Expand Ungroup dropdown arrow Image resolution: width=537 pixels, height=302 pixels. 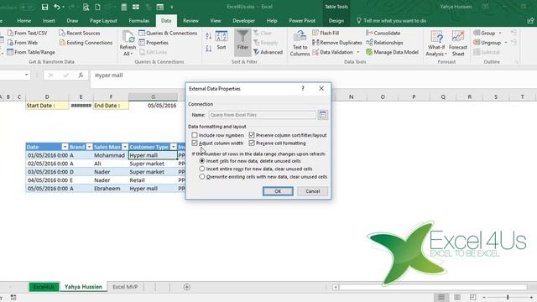pos(506,43)
